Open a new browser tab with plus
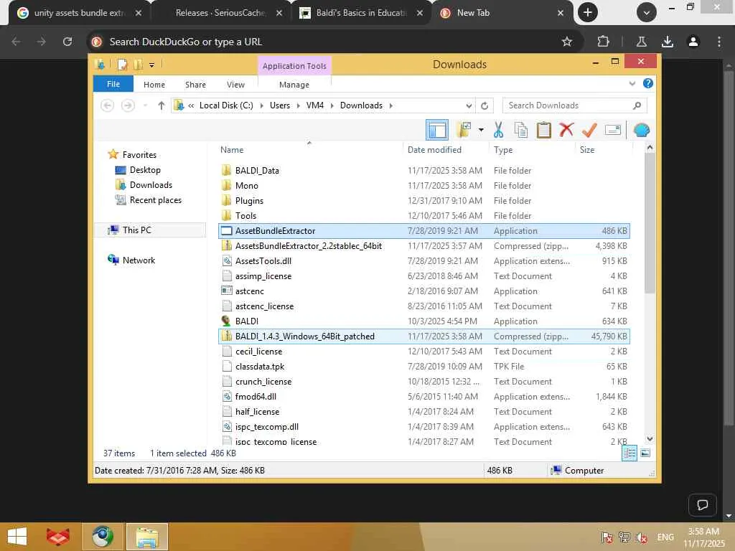The height and width of the screenshot is (551, 735). (x=588, y=13)
